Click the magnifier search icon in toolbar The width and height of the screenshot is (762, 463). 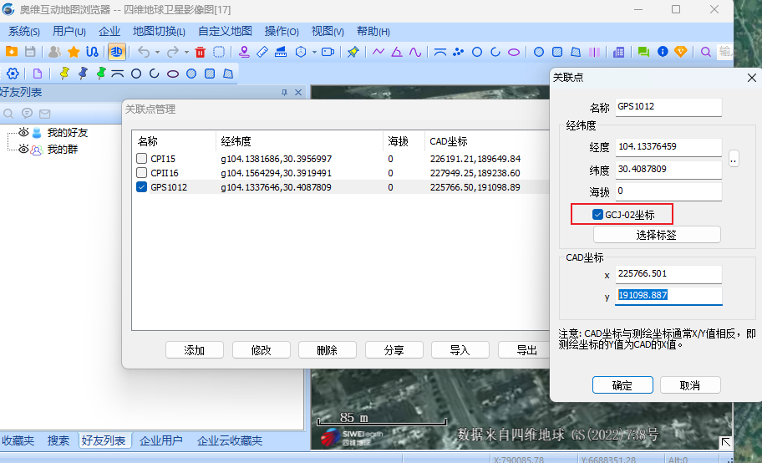coord(706,52)
